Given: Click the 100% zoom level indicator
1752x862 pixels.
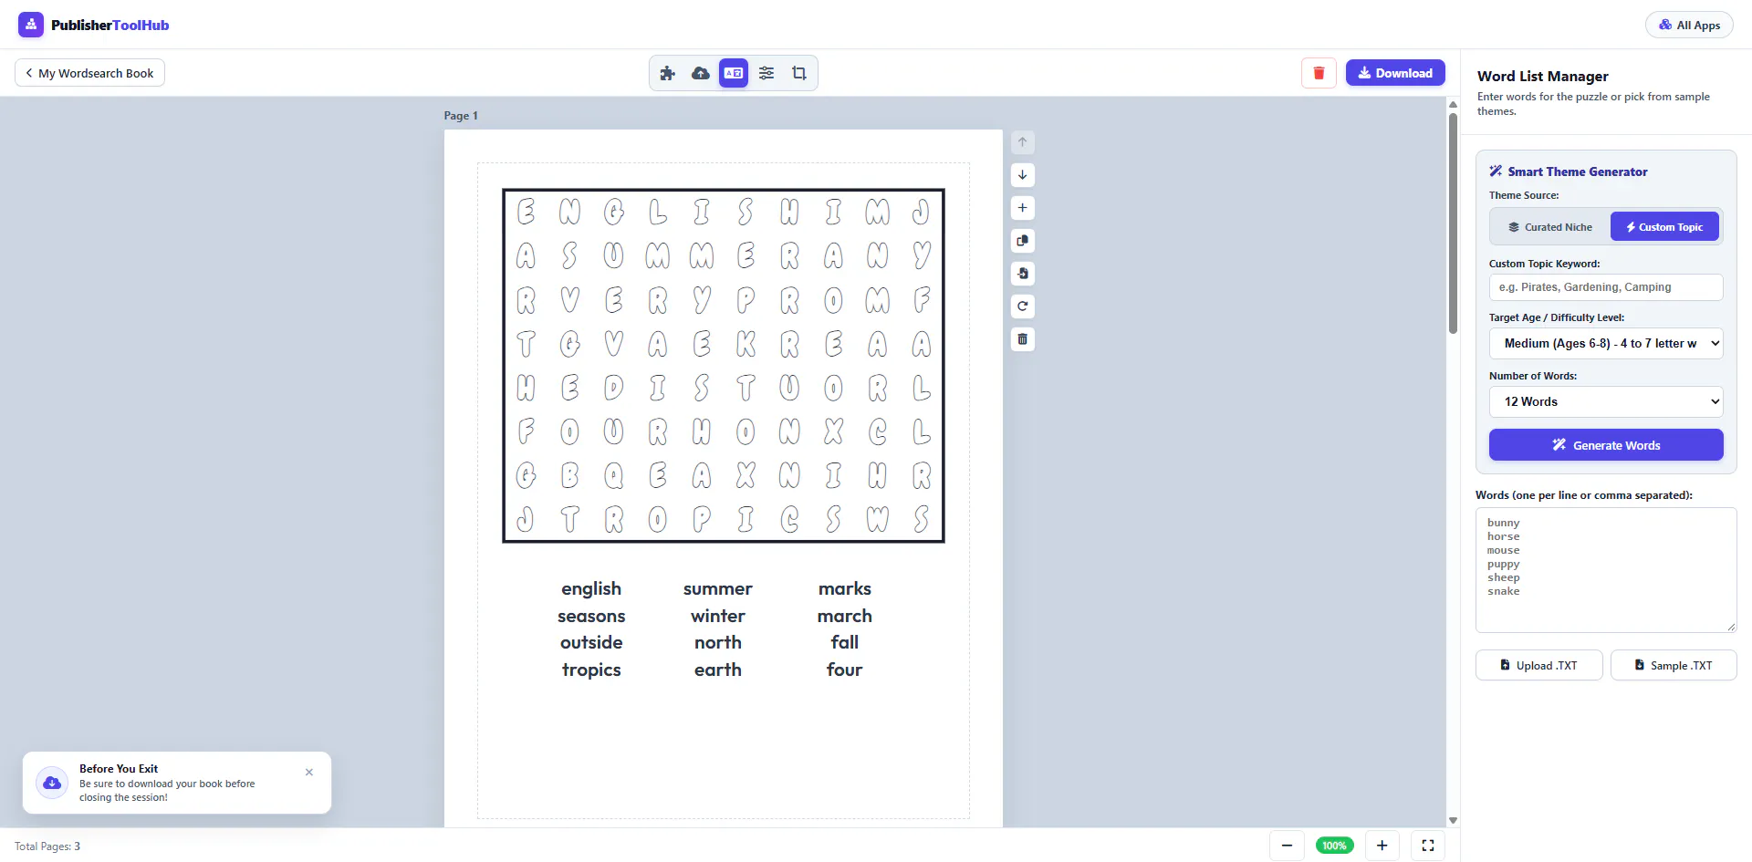Looking at the screenshot, I should [1334, 846].
